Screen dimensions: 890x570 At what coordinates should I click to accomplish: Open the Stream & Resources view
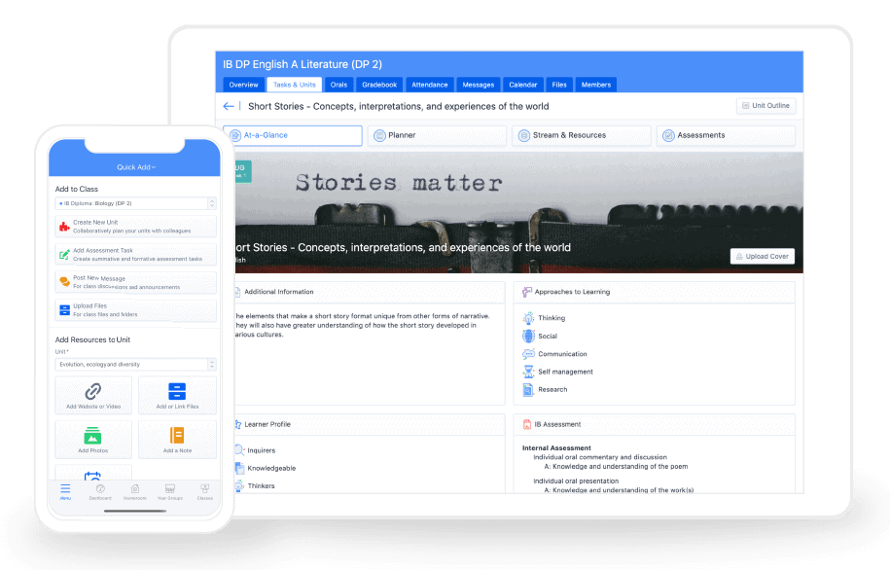point(582,135)
